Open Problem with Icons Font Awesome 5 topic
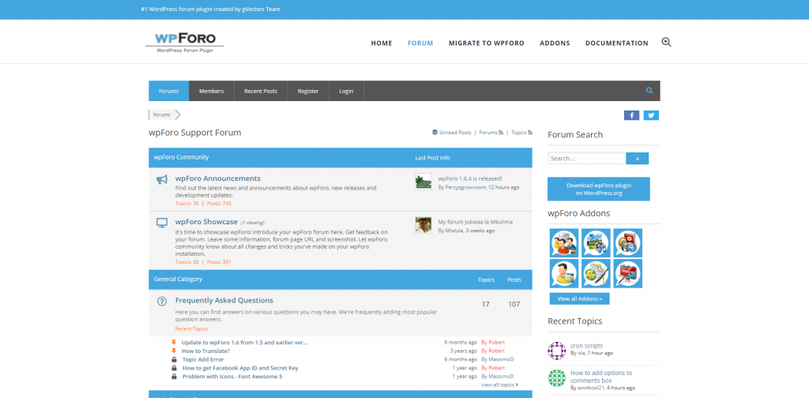The height and width of the screenshot is (398, 809). (232, 377)
